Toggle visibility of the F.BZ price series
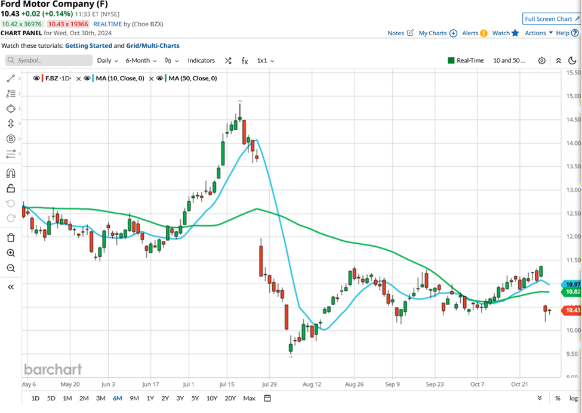582x413 pixels. (36, 78)
